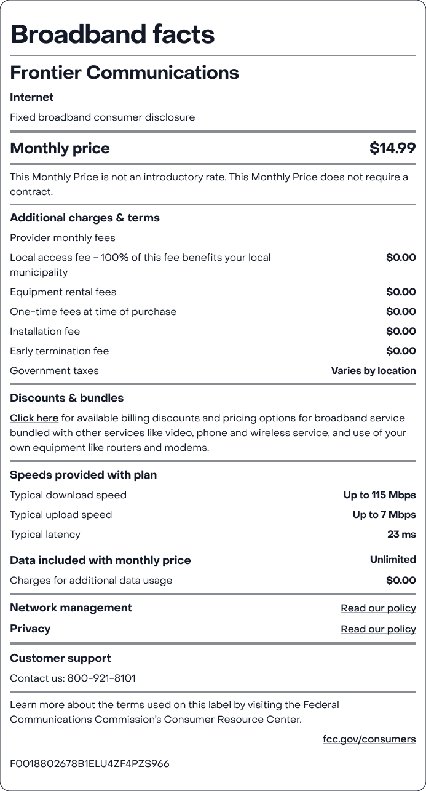
Task: Click the customer support phone number 800-921-8101
Action: pyautogui.click(x=101, y=678)
